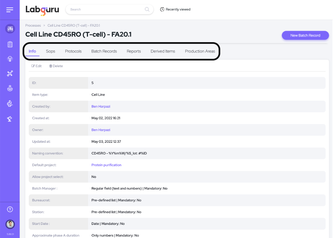Open the clipboard checklist sidebar icon
Viewport: 333px width, 238px height.
coord(10,44)
